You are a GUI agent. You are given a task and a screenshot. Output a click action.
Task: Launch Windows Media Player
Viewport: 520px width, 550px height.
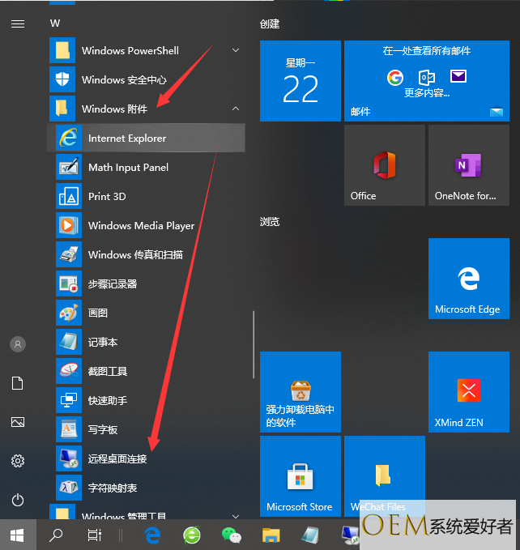click(x=141, y=226)
